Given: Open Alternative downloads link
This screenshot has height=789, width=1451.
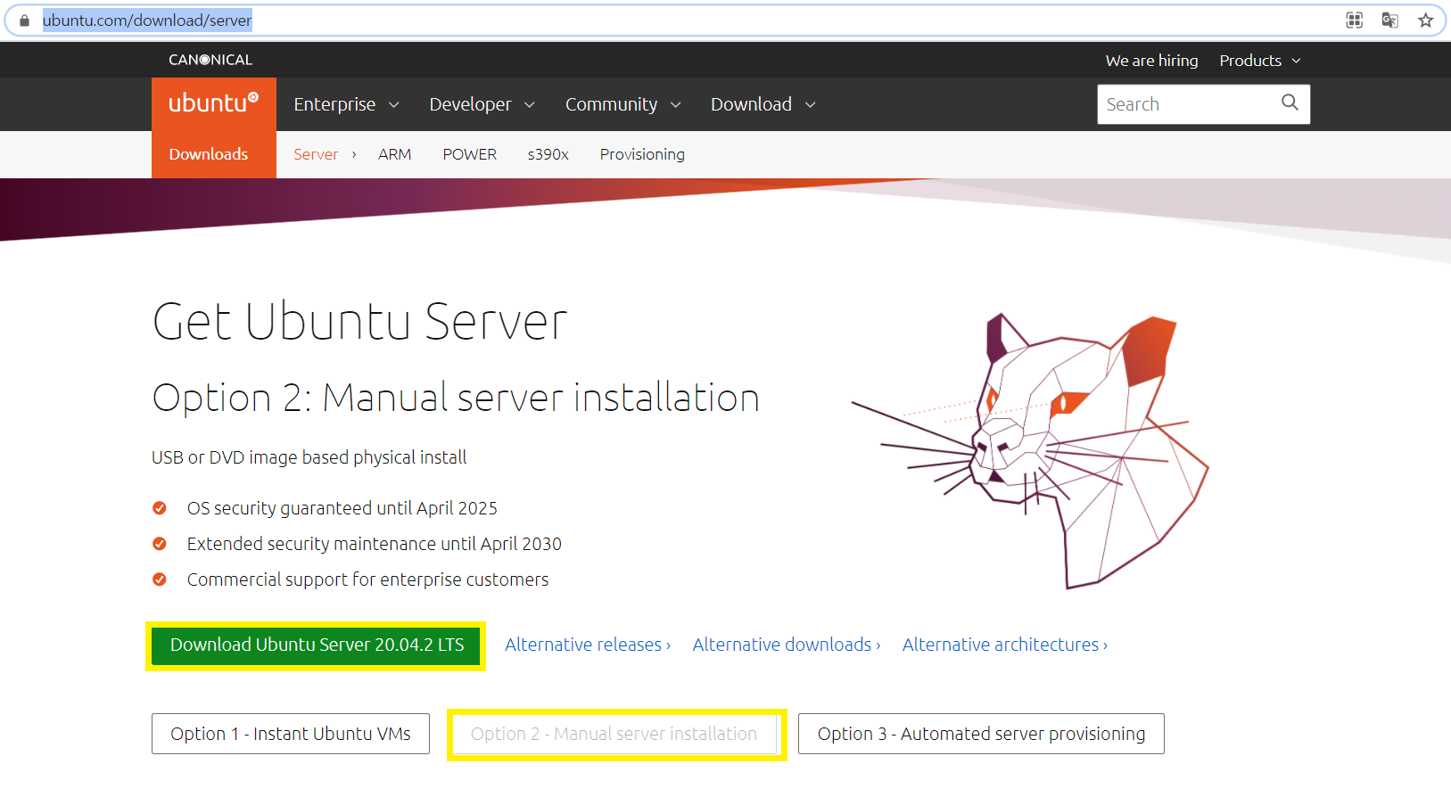Looking at the screenshot, I should pyautogui.click(x=787, y=645).
